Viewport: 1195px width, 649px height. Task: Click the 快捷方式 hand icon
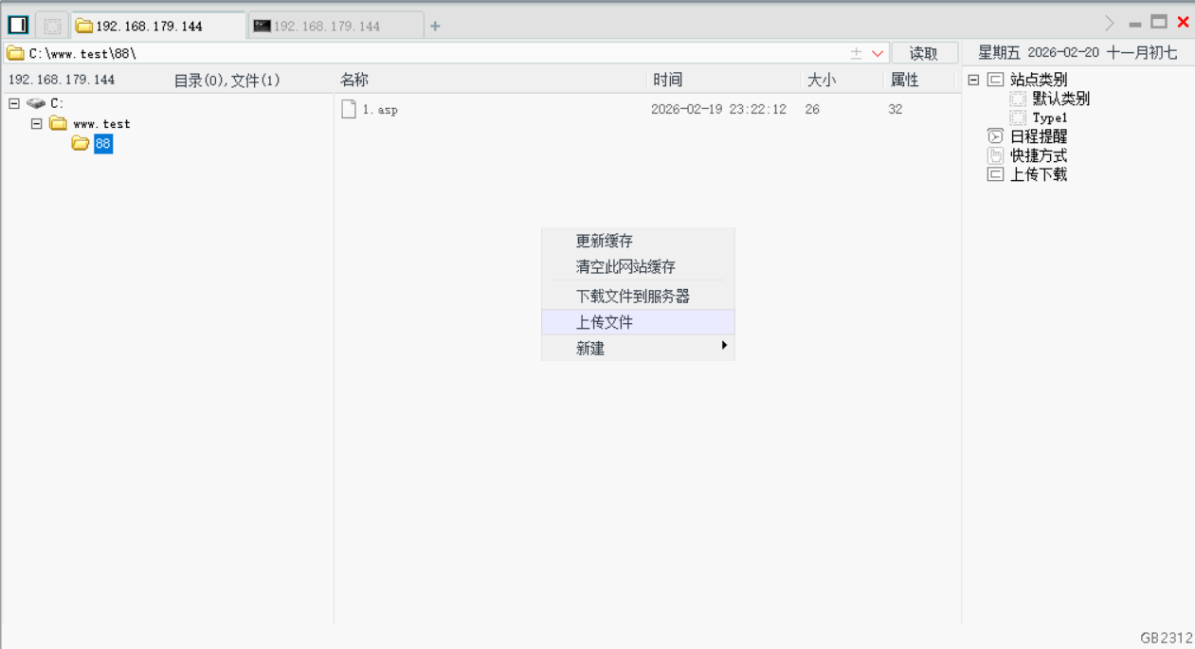pyautogui.click(x=995, y=155)
